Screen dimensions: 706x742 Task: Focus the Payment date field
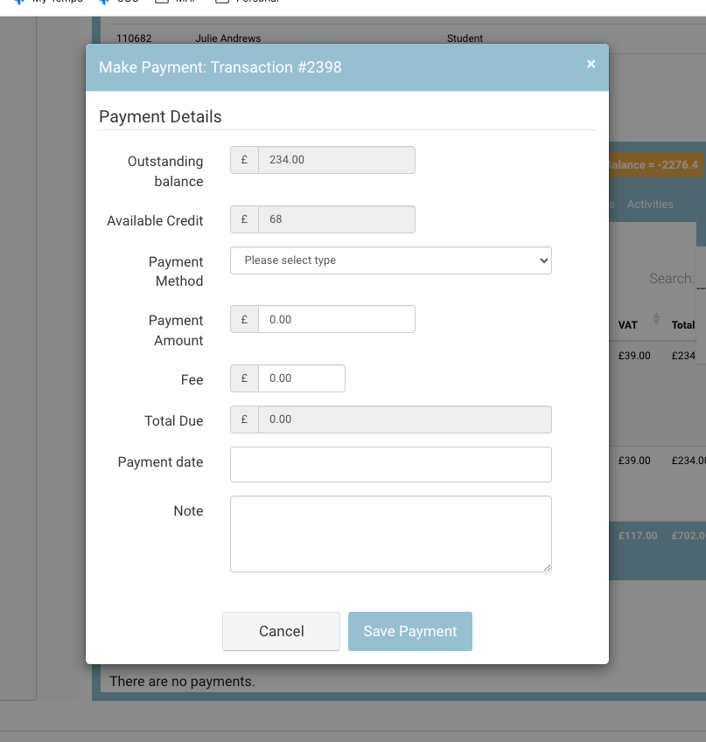tap(390, 464)
